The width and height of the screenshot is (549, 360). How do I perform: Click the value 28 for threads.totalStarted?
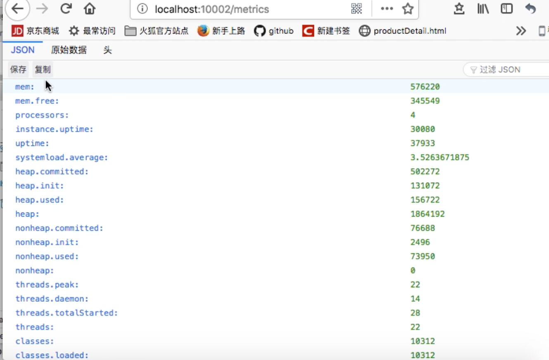click(x=415, y=313)
